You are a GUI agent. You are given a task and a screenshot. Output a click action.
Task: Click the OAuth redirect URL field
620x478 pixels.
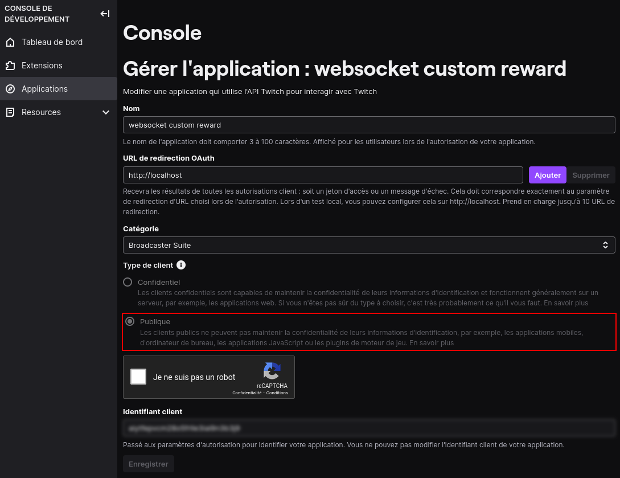pyautogui.click(x=323, y=175)
